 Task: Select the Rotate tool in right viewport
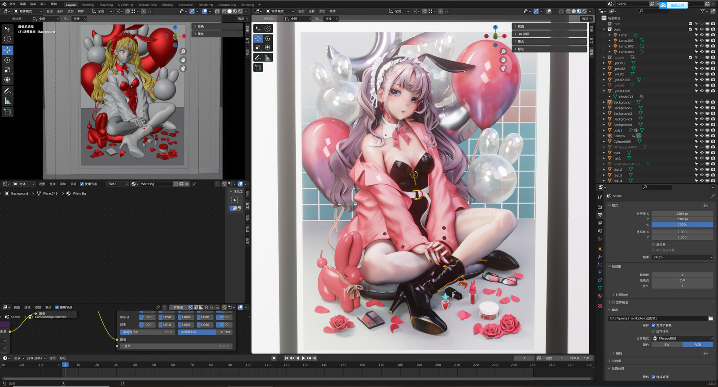(267, 39)
